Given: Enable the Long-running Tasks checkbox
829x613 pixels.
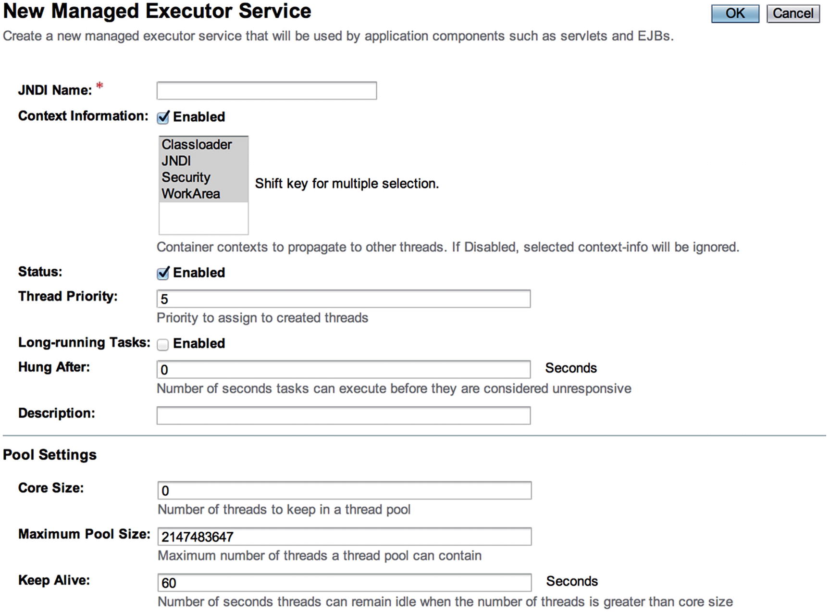Looking at the screenshot, I should coord(163,344).
